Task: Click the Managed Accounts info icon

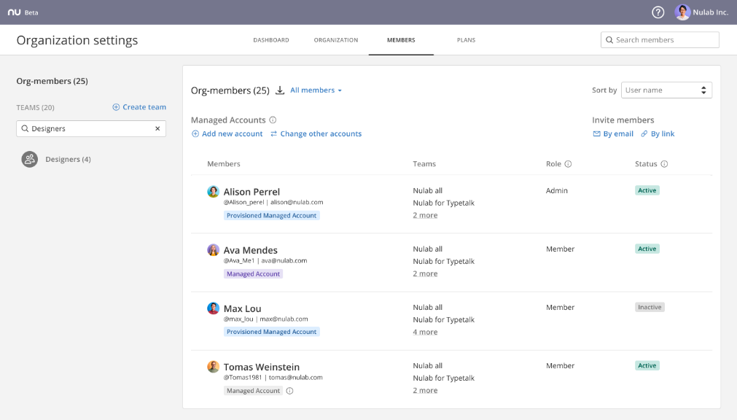Action: (273, 120)
